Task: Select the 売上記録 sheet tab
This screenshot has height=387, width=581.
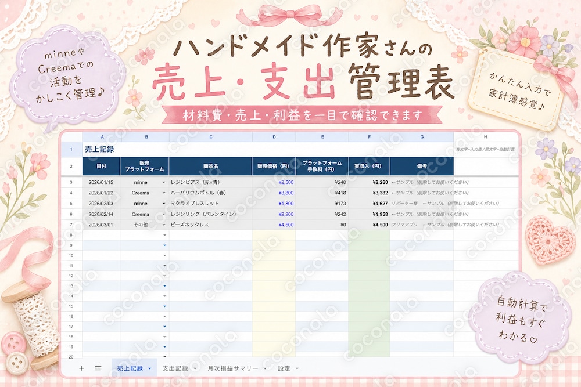Action: pyautogui.click(x=130, y=368)
